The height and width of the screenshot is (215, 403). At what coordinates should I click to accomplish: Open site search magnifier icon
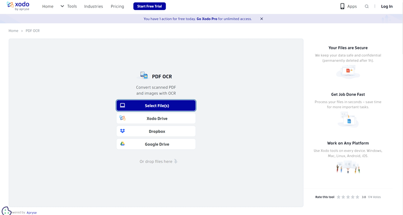367,7
